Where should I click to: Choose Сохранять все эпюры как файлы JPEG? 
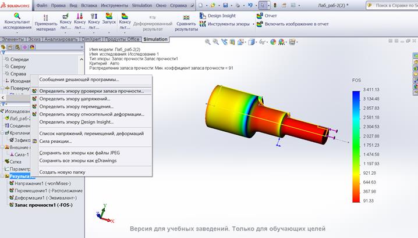click(91, 153)
